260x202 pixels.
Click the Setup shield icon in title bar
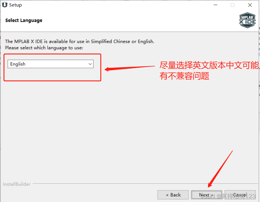click(x=5, y=5)
